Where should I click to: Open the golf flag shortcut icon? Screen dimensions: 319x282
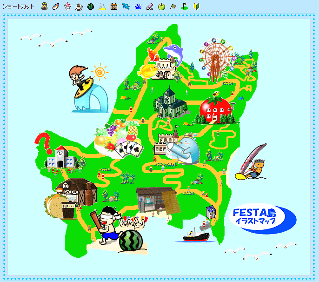click(x=185, y=6)
